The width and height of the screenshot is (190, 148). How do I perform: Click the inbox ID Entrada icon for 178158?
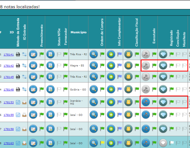click(x=24, y=129)
